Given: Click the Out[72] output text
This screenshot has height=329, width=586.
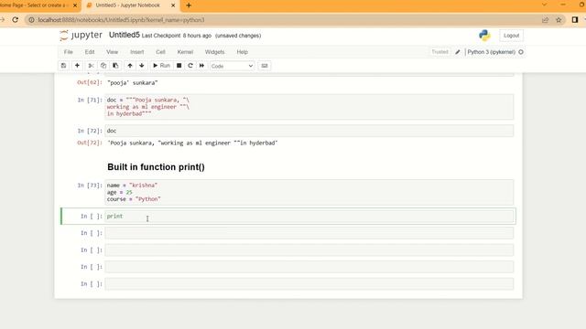Looking at the screenshot, I should pos(192,143).
